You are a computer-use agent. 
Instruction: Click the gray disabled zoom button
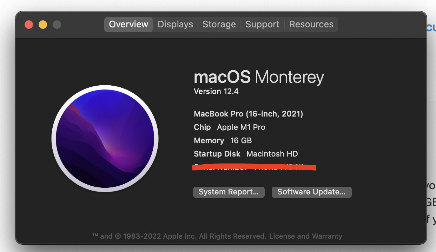click(x=57, y=25)
